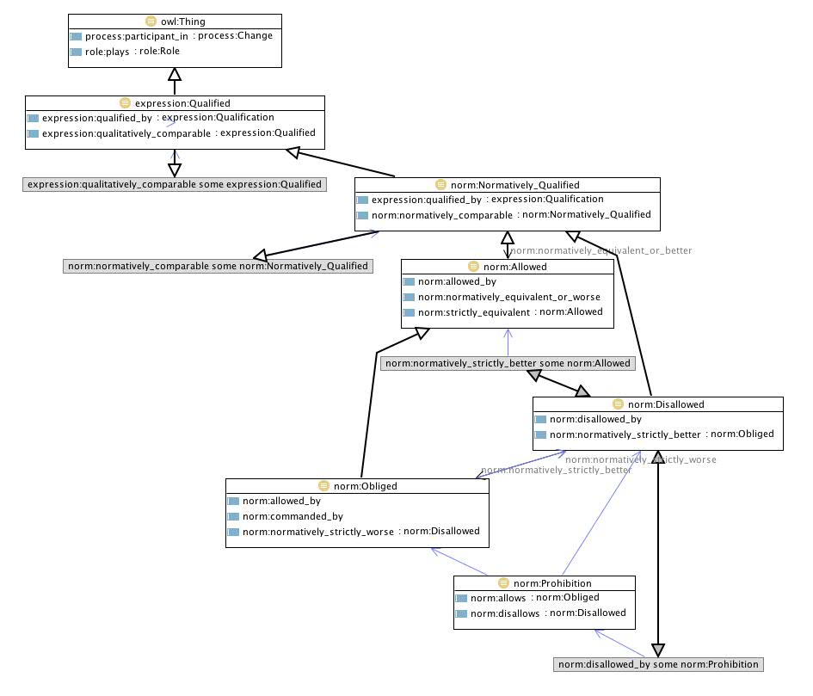Select the property icon beside norm:commanded_by
The image size is (813, 696).
(x=233, y=516)
